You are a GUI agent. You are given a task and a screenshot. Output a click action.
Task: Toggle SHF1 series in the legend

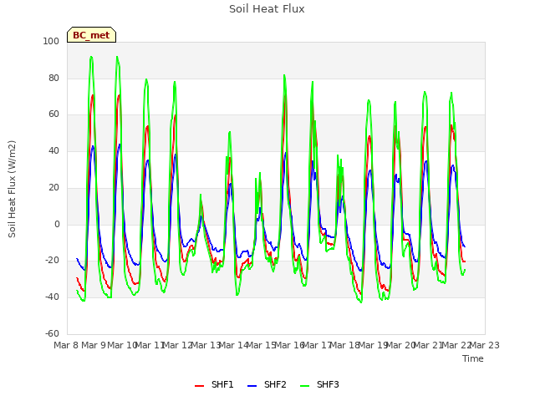click(214, 384)
